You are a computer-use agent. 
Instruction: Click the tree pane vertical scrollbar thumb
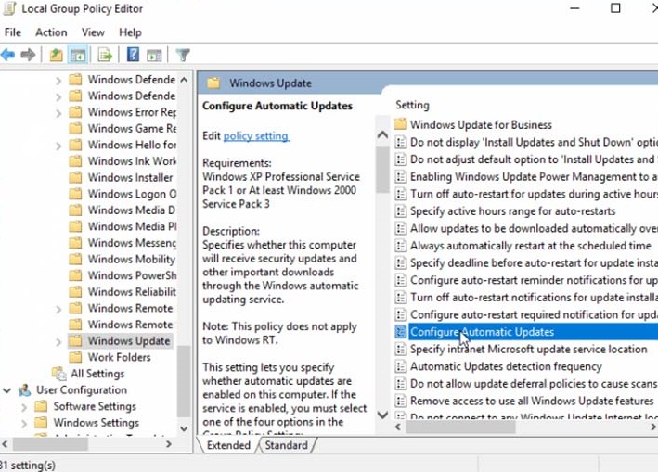coord(184,381)
